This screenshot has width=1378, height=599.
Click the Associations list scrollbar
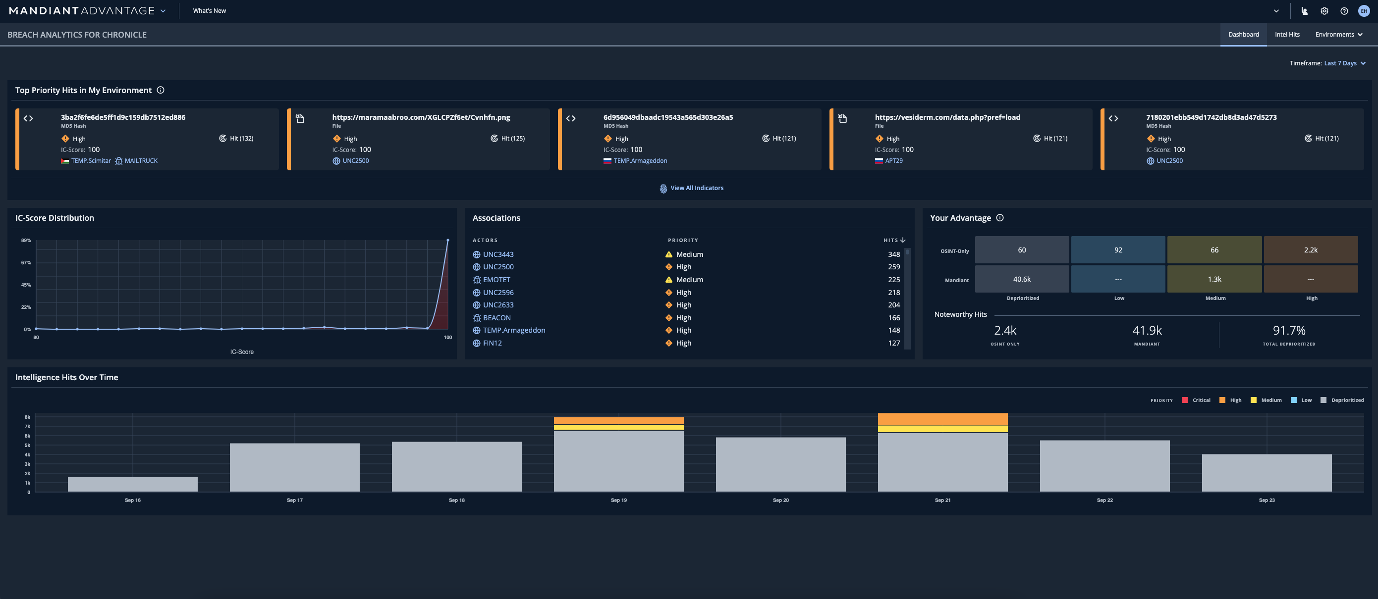pyautogui.click(x=907, y=298)
